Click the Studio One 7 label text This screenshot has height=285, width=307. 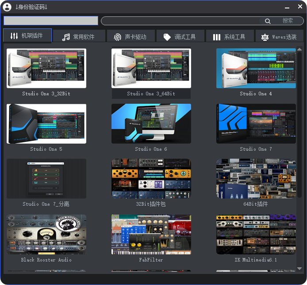256,149
